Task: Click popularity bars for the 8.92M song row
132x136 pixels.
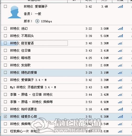Action: point(120,102)
